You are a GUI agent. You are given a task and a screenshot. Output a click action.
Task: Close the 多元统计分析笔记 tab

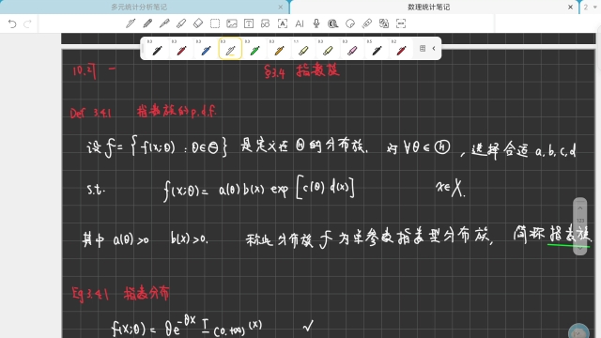[x=281, y=7]
